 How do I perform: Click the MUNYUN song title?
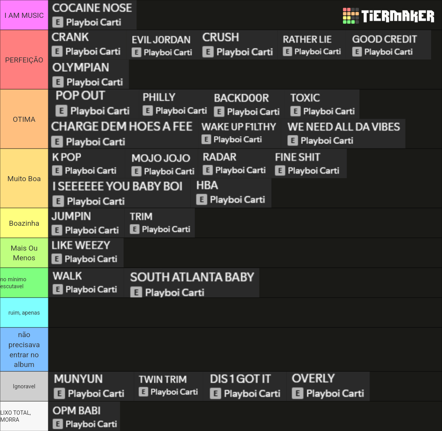click(x=78, y=379)
